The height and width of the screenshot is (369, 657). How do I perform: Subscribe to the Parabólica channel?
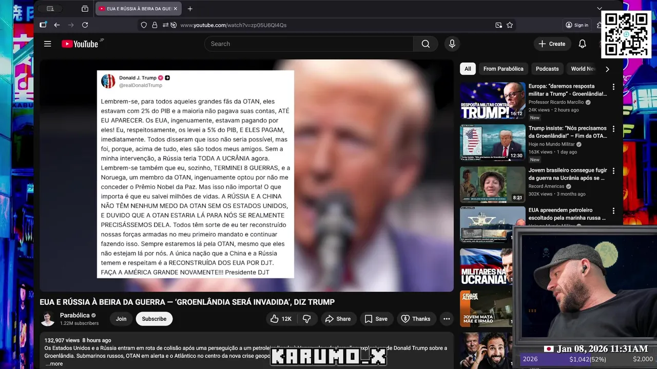154,319
